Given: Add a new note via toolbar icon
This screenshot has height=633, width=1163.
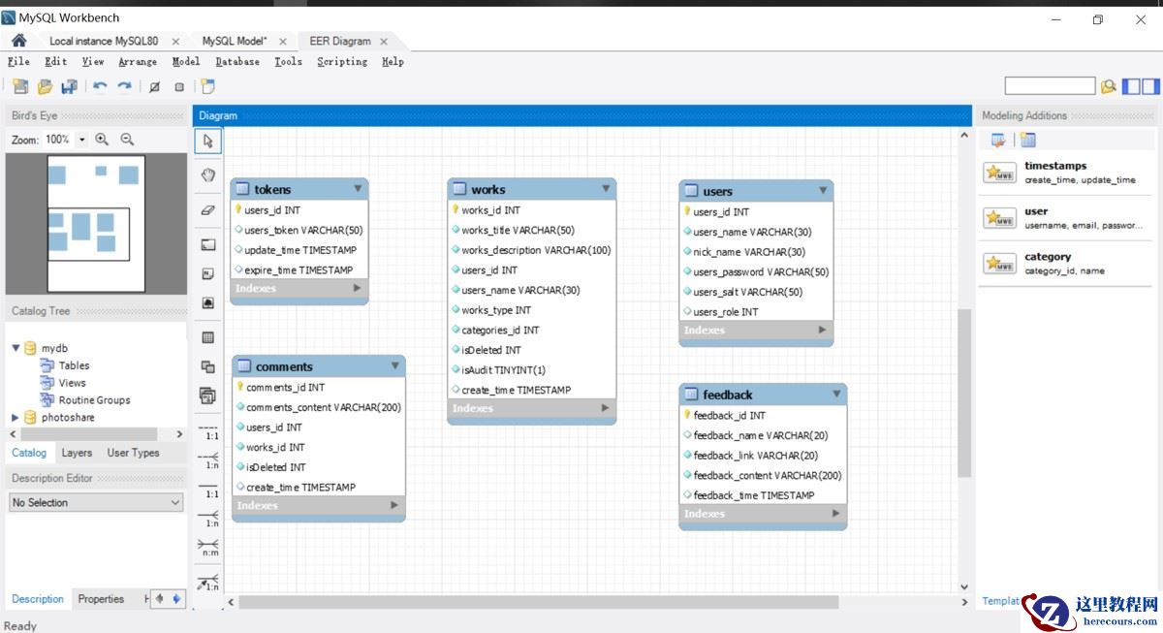Looking at the screenshot, I should click(x=207, y=86).
